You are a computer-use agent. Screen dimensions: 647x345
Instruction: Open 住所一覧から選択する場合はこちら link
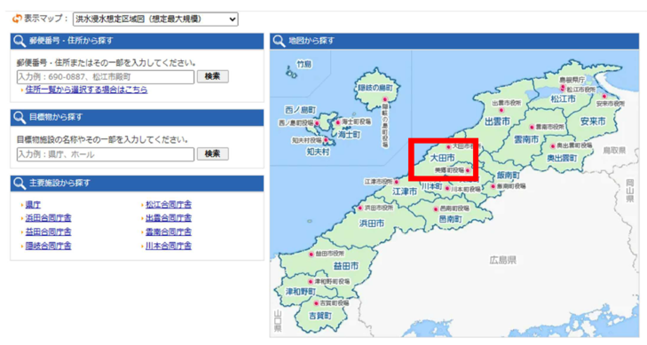point(86,90)
